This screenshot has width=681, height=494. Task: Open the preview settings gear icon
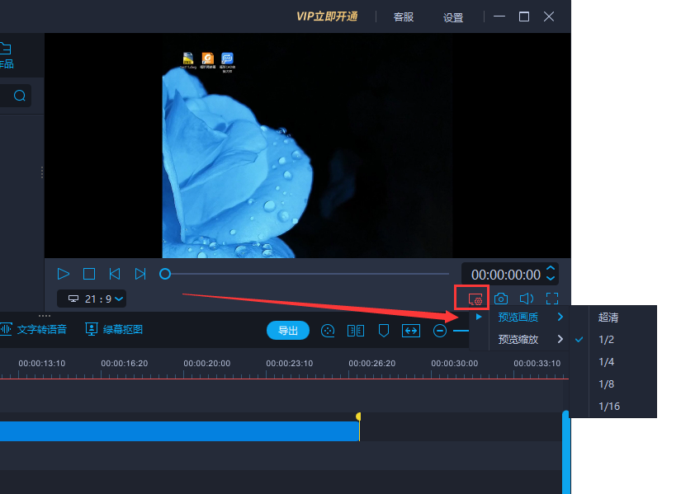[x=478, y=298]
